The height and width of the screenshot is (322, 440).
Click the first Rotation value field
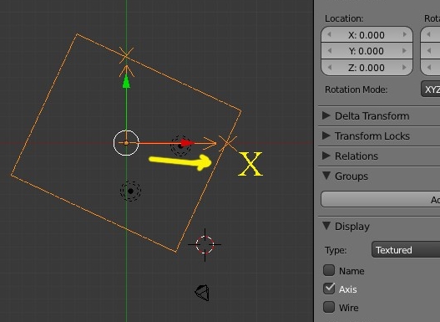coord(430,35)
